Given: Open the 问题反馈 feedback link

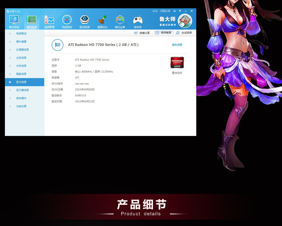Looking at the screenshot, I should [x=165, y=11].
